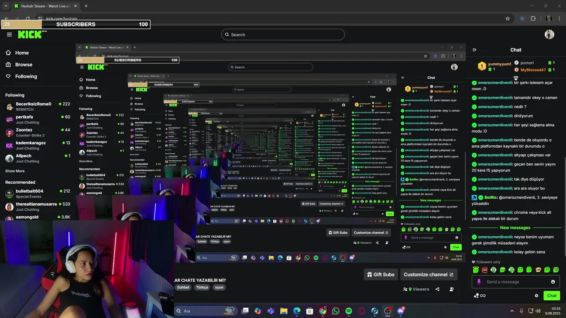The width and height of the screenshot is (566, 318).
Task: Click the Gift Subs button
Action: (380, 274)
